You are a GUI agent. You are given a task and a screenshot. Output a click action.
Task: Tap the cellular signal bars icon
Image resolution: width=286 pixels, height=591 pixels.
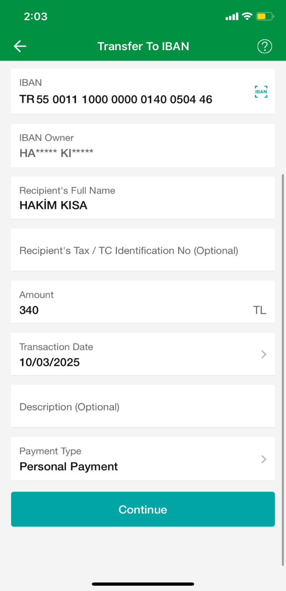pos(232,17)
